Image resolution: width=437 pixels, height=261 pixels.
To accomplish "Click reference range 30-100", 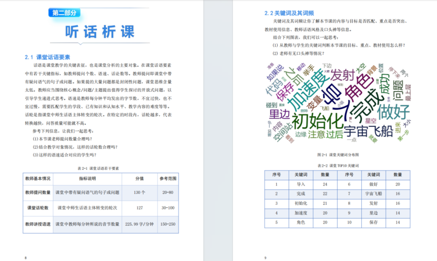I will coord(168,208).
